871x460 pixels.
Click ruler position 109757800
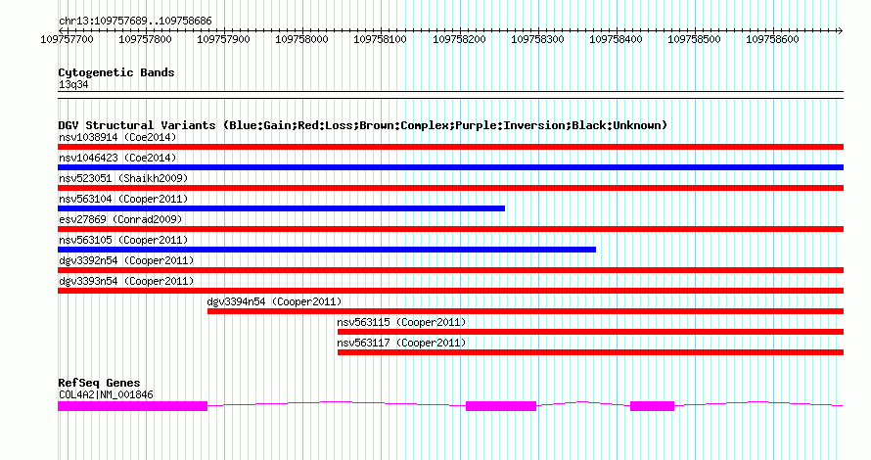click(x=145, y=39)
